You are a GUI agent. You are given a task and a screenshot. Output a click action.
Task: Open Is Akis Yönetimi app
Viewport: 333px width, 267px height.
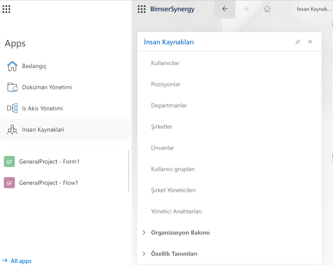[x=42, y=108]
